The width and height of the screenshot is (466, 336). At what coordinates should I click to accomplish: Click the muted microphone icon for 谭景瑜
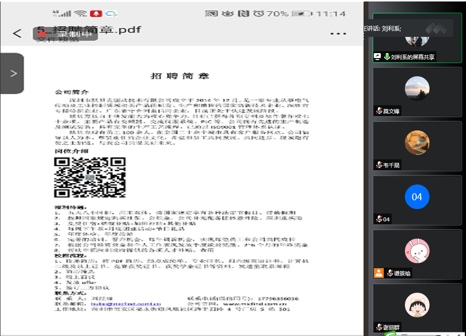[390, 273]
